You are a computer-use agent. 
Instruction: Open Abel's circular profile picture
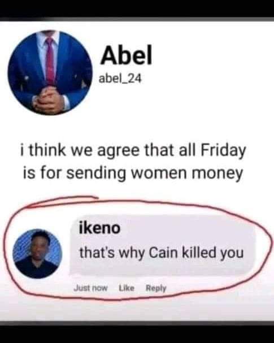50,73
